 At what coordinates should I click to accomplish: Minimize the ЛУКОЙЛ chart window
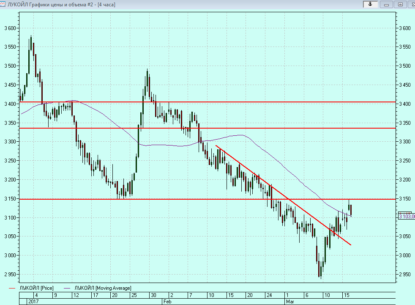pyautogui.click(x=386, y=4)
